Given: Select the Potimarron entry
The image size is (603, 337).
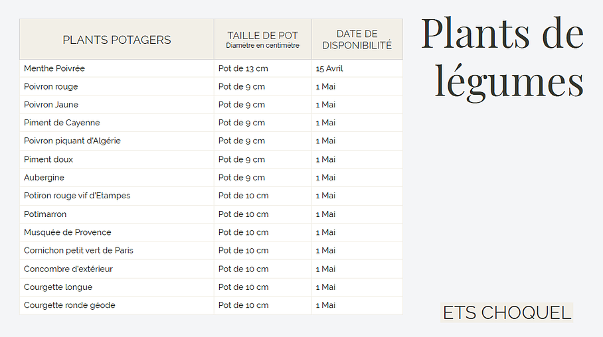Looking at the screenshot, I should coord(45,214).
